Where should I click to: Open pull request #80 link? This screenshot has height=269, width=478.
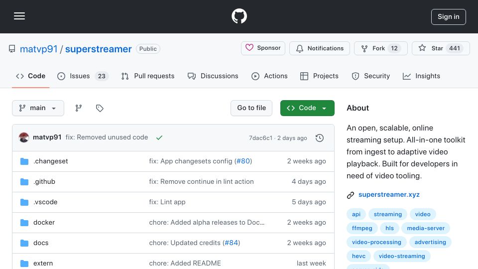[x=243, y=161]
